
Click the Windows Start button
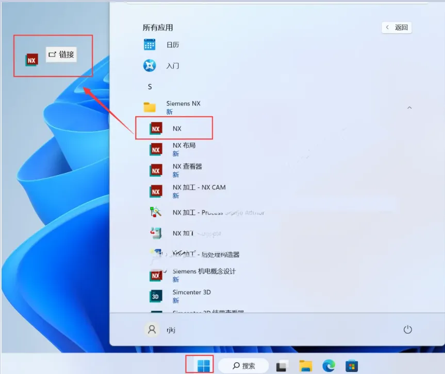click(x=204, y=366)
